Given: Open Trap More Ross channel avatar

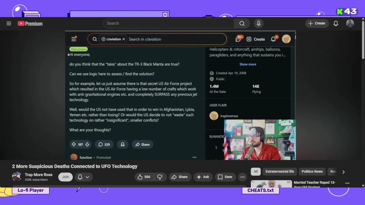Looking at the screenshot, I should 17,177.
